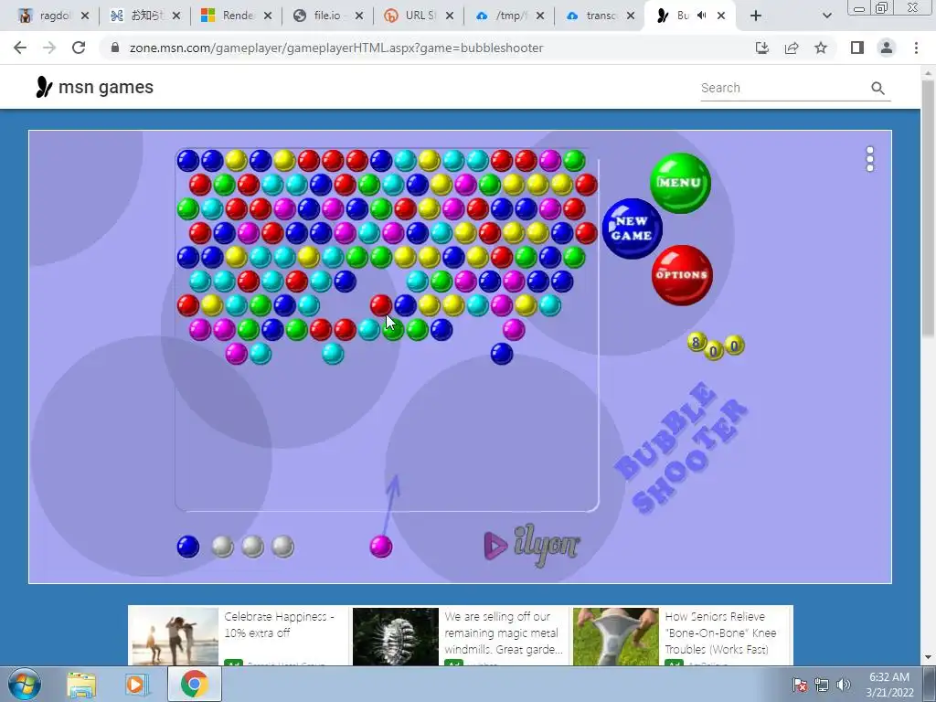Click the knee brace ad thumbnail image
The image size is (936, 702).
tap(615, 636)
